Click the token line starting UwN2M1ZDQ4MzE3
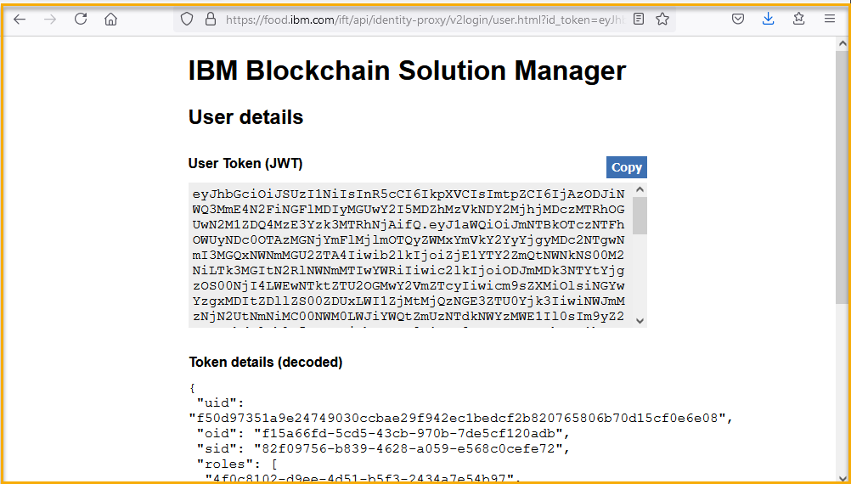Image resolution: width=851 pixels, height=484 pixels. (409, 225)
